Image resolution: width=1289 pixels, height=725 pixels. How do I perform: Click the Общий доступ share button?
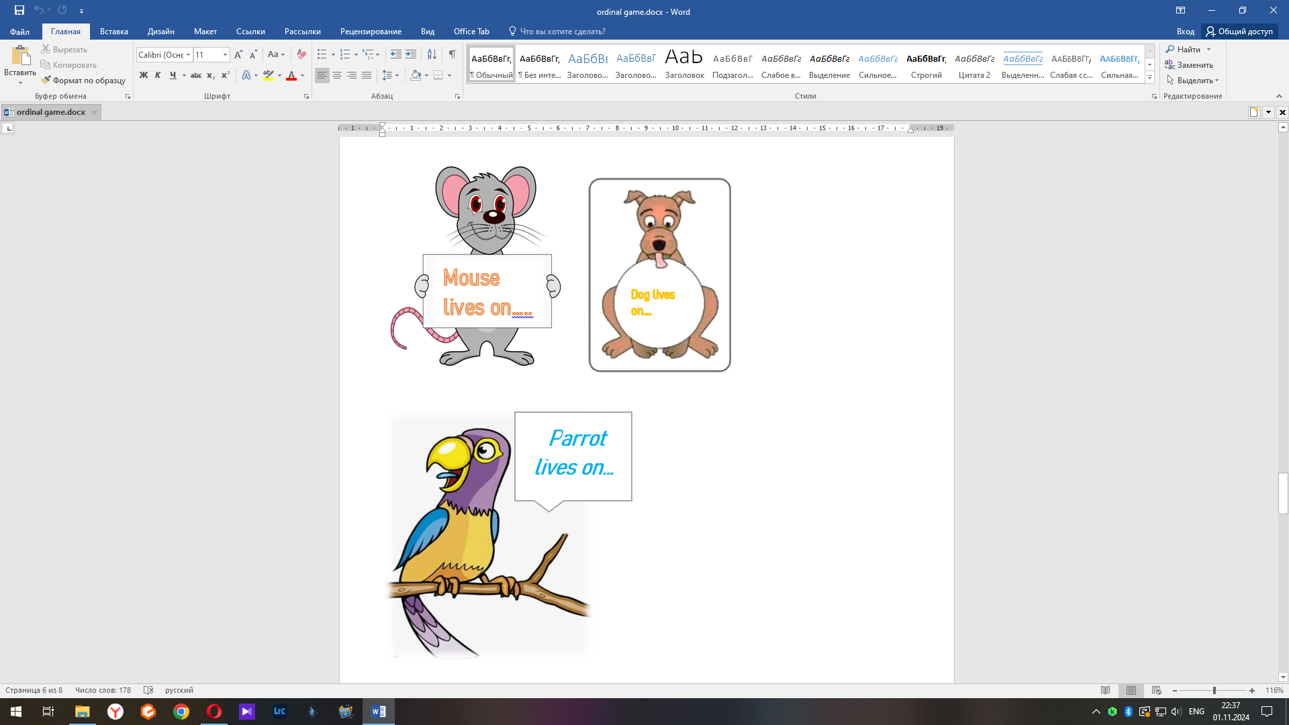(1239, 32)
